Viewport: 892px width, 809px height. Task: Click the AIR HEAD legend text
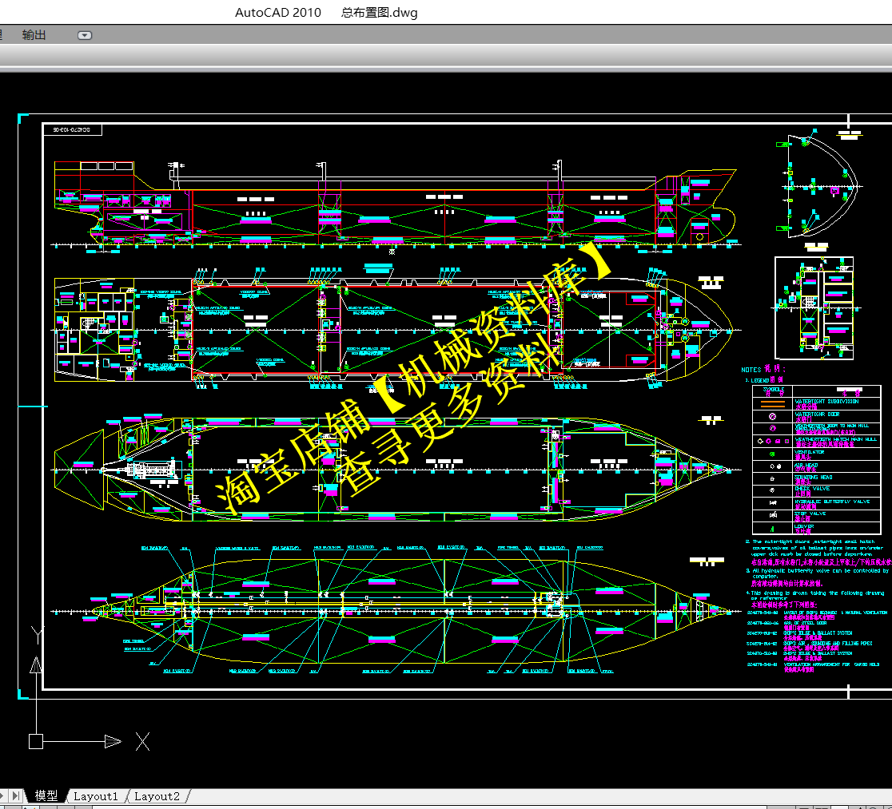pos(806,465)
